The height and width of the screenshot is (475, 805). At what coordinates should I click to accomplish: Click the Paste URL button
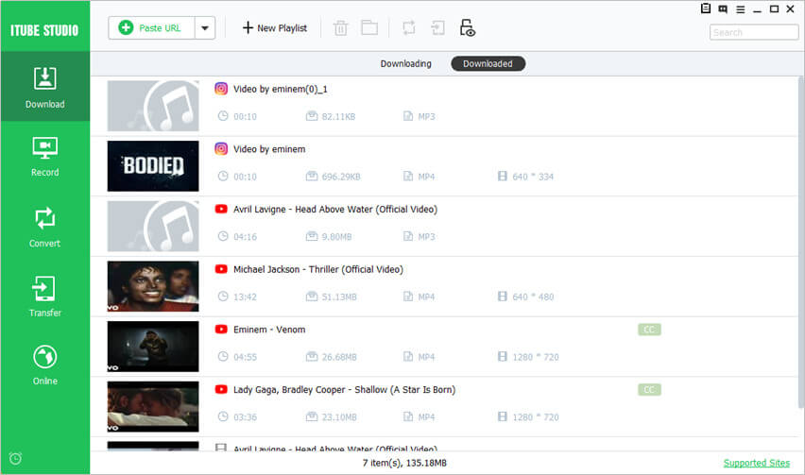[151, 27]
